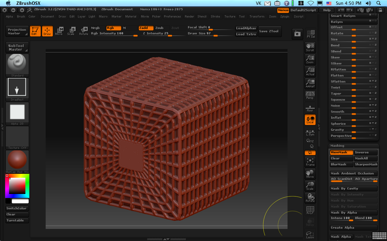Click the camera snapshot icon
Screen dimensions: 387x241
(x=297, y=34)
